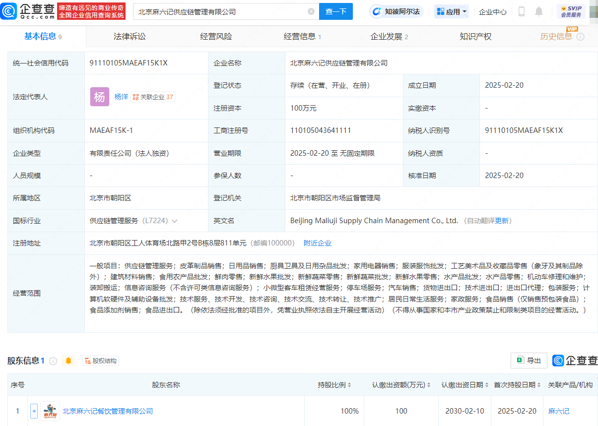Expand shareholder row with the plus icon

tap(33, 411)
